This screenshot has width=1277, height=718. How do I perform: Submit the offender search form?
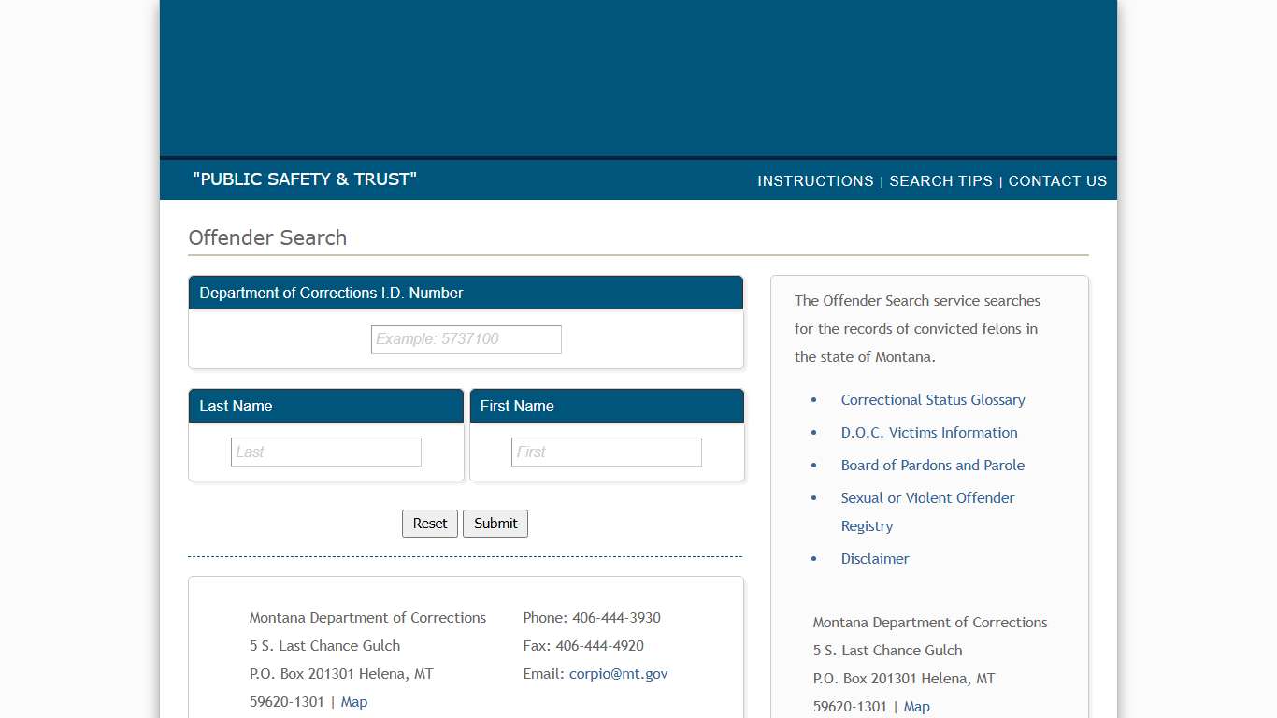(495, 523)
